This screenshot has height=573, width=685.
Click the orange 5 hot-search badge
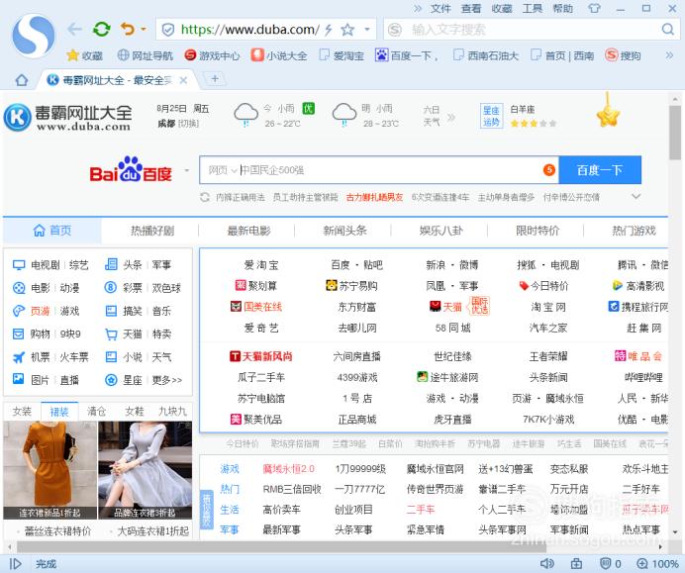[x=549, y=170]
